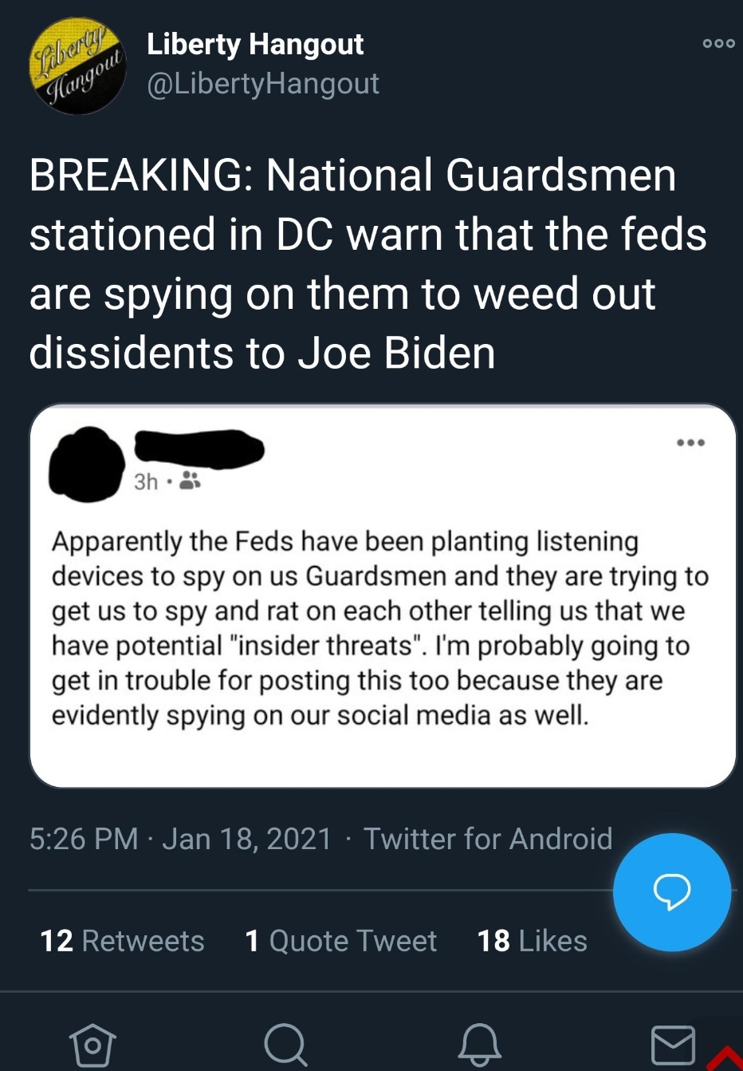Click the blue reply bubble button
The width and height of the screenshot is (743, 1071).
tap(671, 891)
